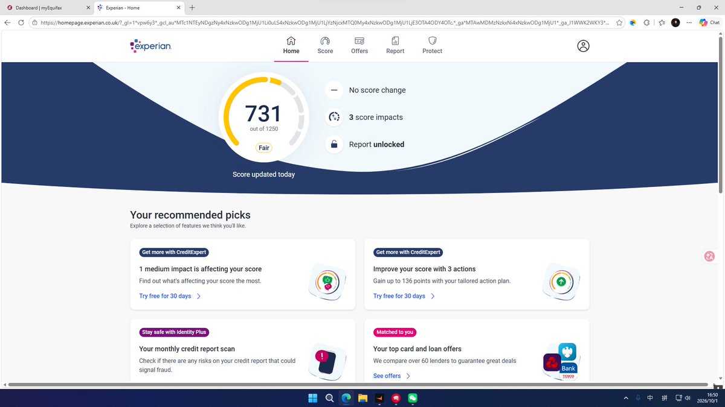Click the taskbar Search icon

pos(329,398)
